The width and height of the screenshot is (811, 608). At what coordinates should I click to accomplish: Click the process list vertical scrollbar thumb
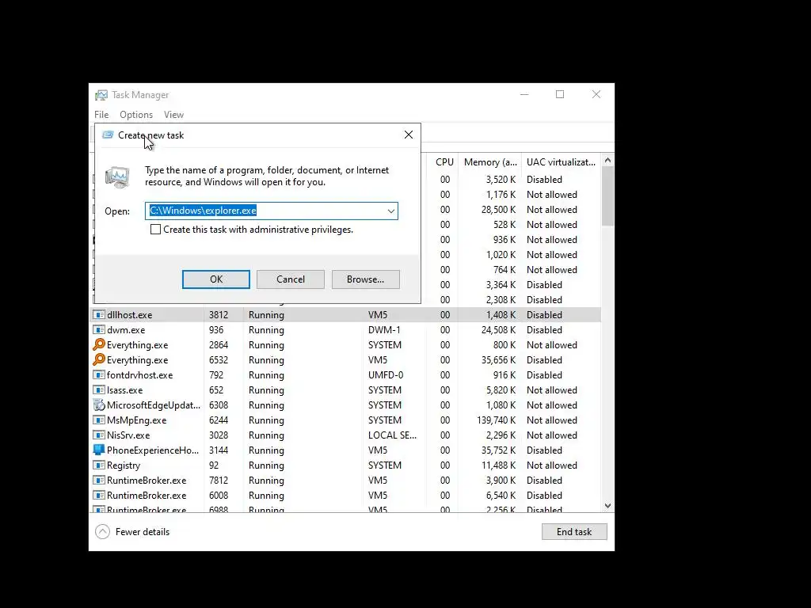[607, 196]
